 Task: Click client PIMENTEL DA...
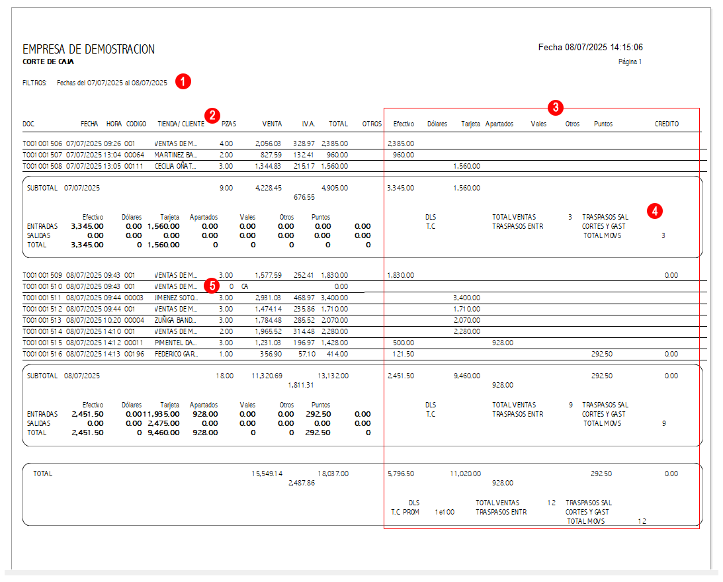(176, 343)
